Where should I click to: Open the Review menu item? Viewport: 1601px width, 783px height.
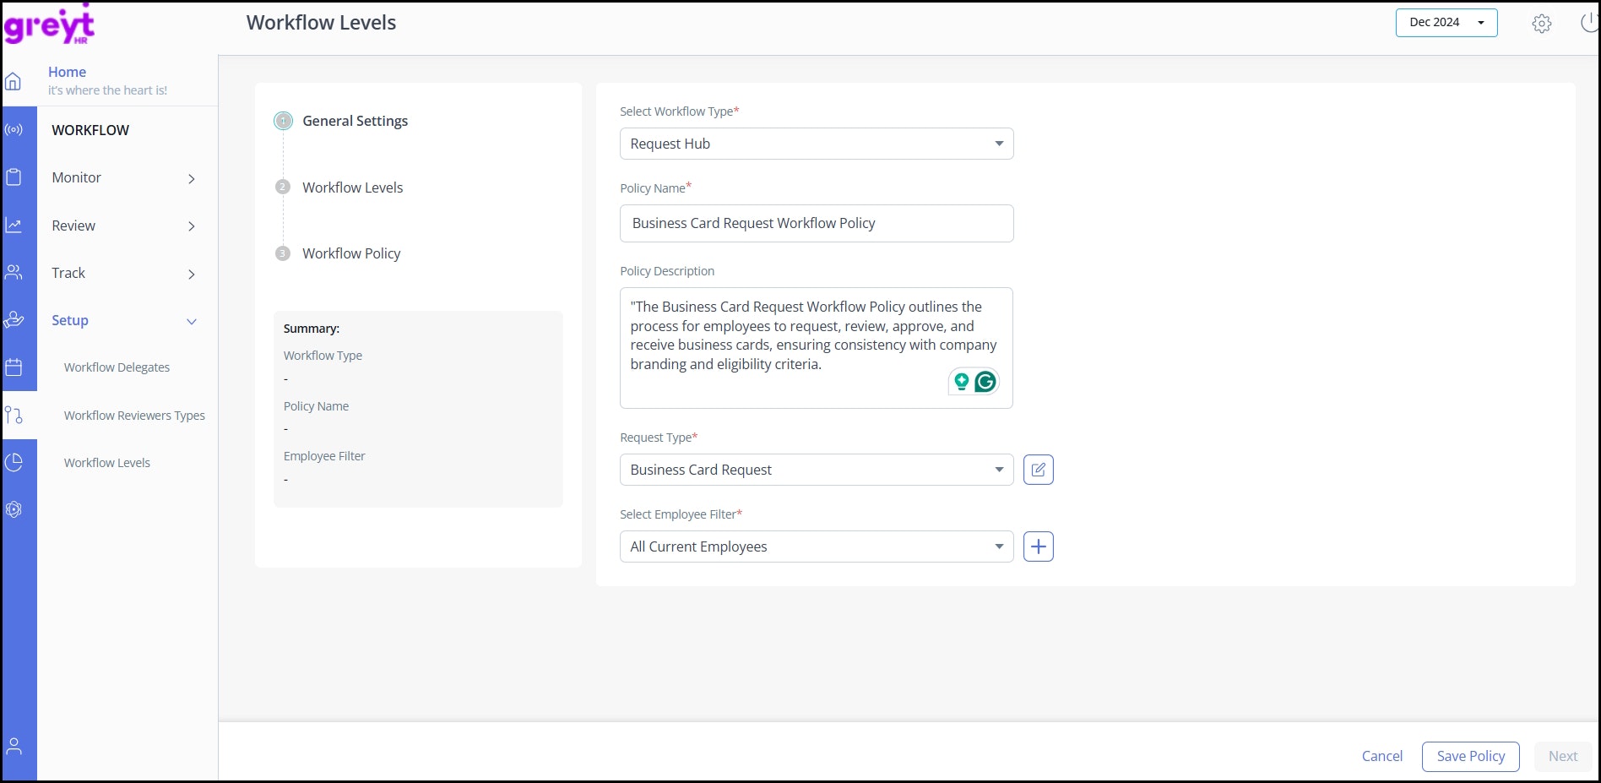(x=73, y=226)
